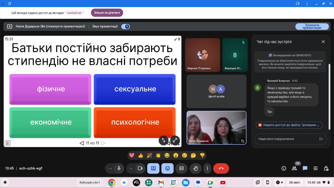Turn on closed captions
Image resolution: width=334 pixels, height=188 pixels.
point(181,168)
